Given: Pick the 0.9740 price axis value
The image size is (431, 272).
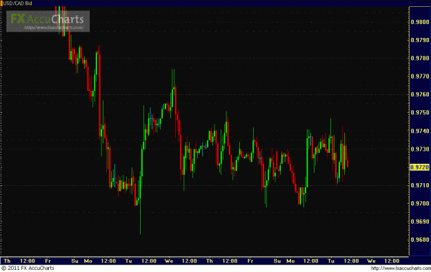Looking at the screenshot, I should coord(420,131).
